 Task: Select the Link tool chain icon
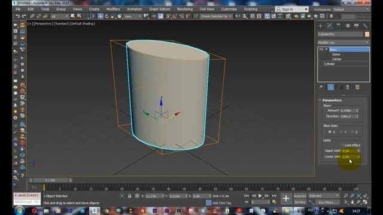pos(32,16)
